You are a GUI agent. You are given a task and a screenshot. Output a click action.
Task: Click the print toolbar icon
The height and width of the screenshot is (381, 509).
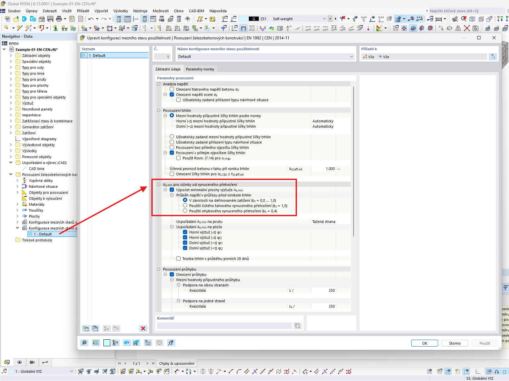(59, 19)
